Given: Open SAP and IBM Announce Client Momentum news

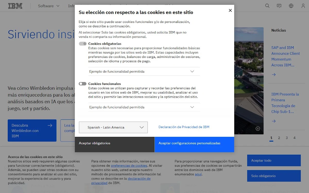Looking at the screenshot, I should point(286,56).
